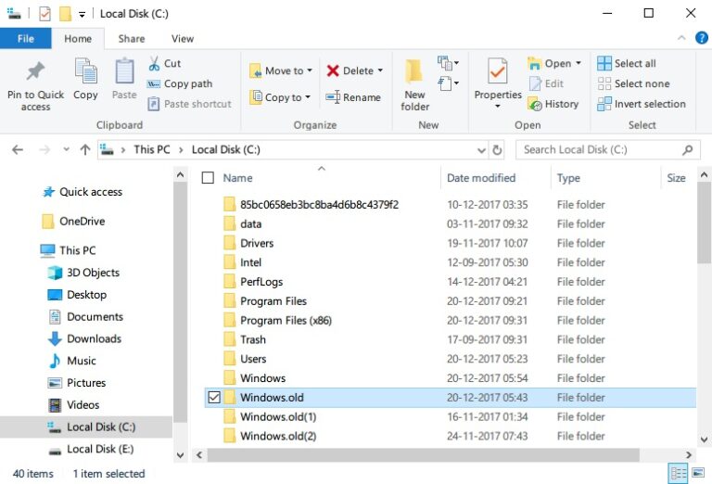Switch to large icons view in status bar

pos(700,473)
